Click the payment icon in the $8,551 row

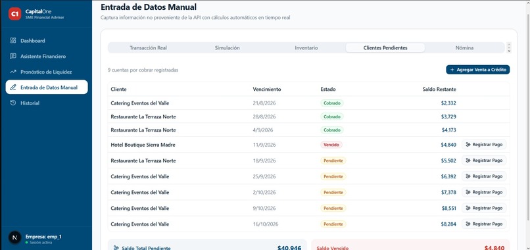468,208
